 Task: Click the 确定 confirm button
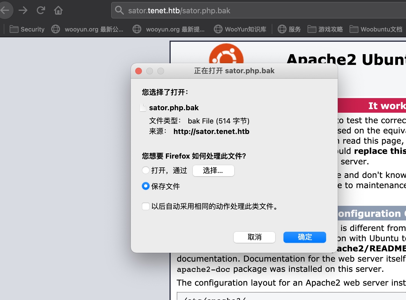coord(305,237)
